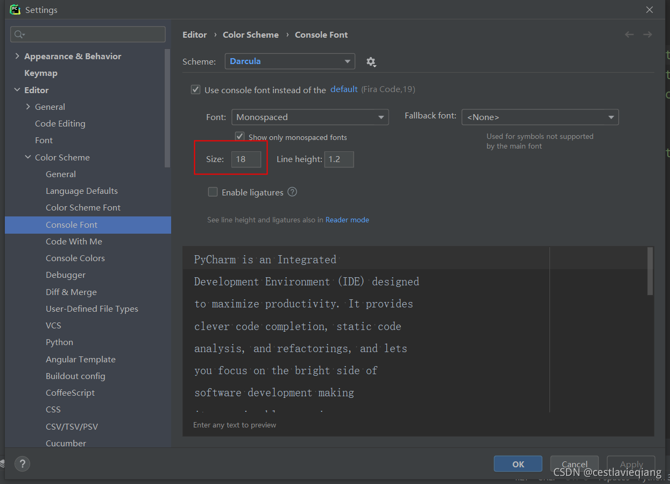This screenshot has width=670, height=484.
Task: Click preview line 'clever code completion, static code'
Action: click(x=298, y=326)
